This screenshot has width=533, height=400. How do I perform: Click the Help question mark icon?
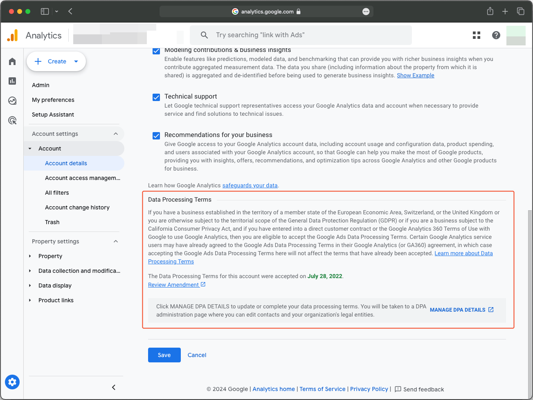point(496,35)
